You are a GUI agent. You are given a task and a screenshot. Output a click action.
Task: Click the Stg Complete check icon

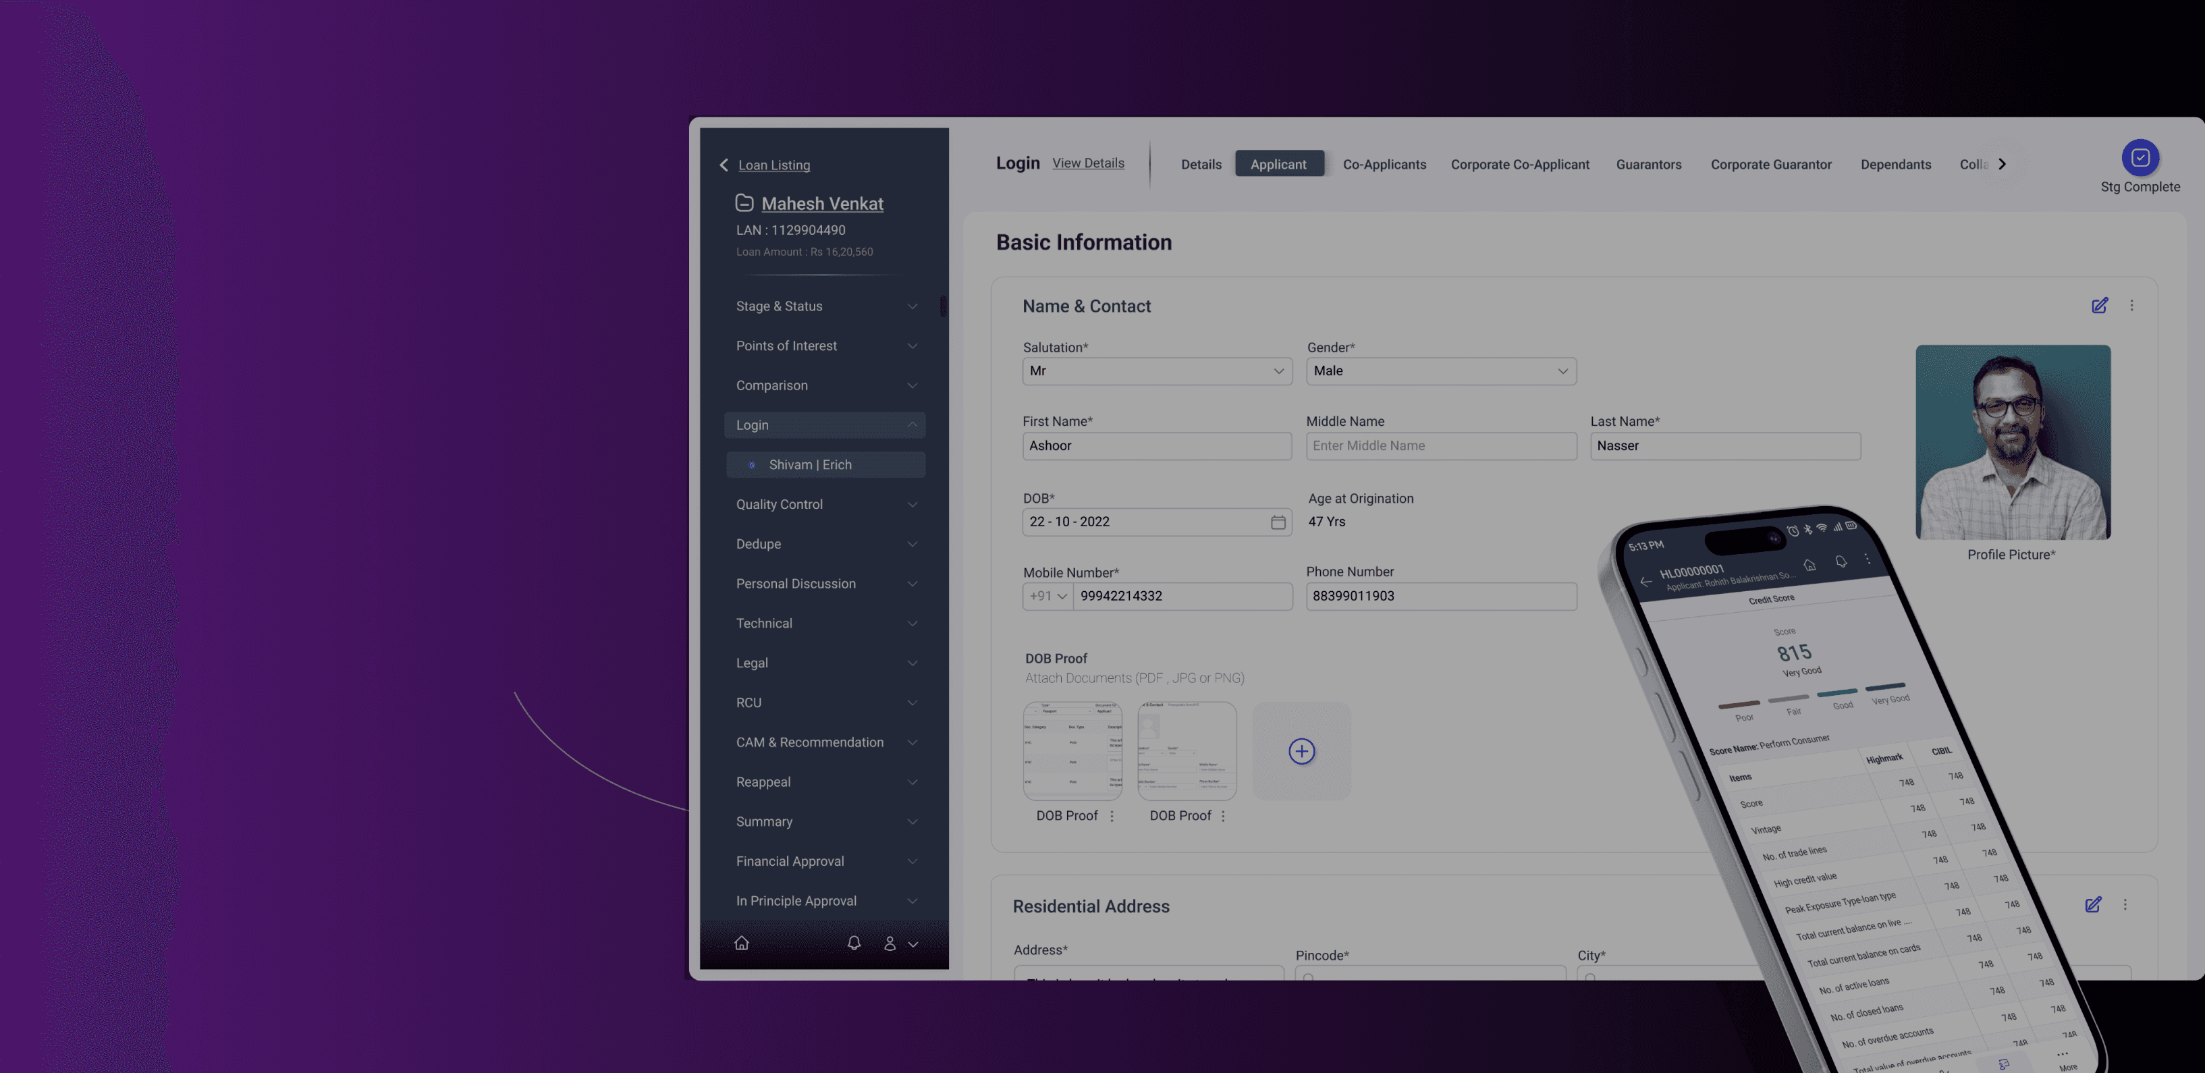coord(2140,157)
